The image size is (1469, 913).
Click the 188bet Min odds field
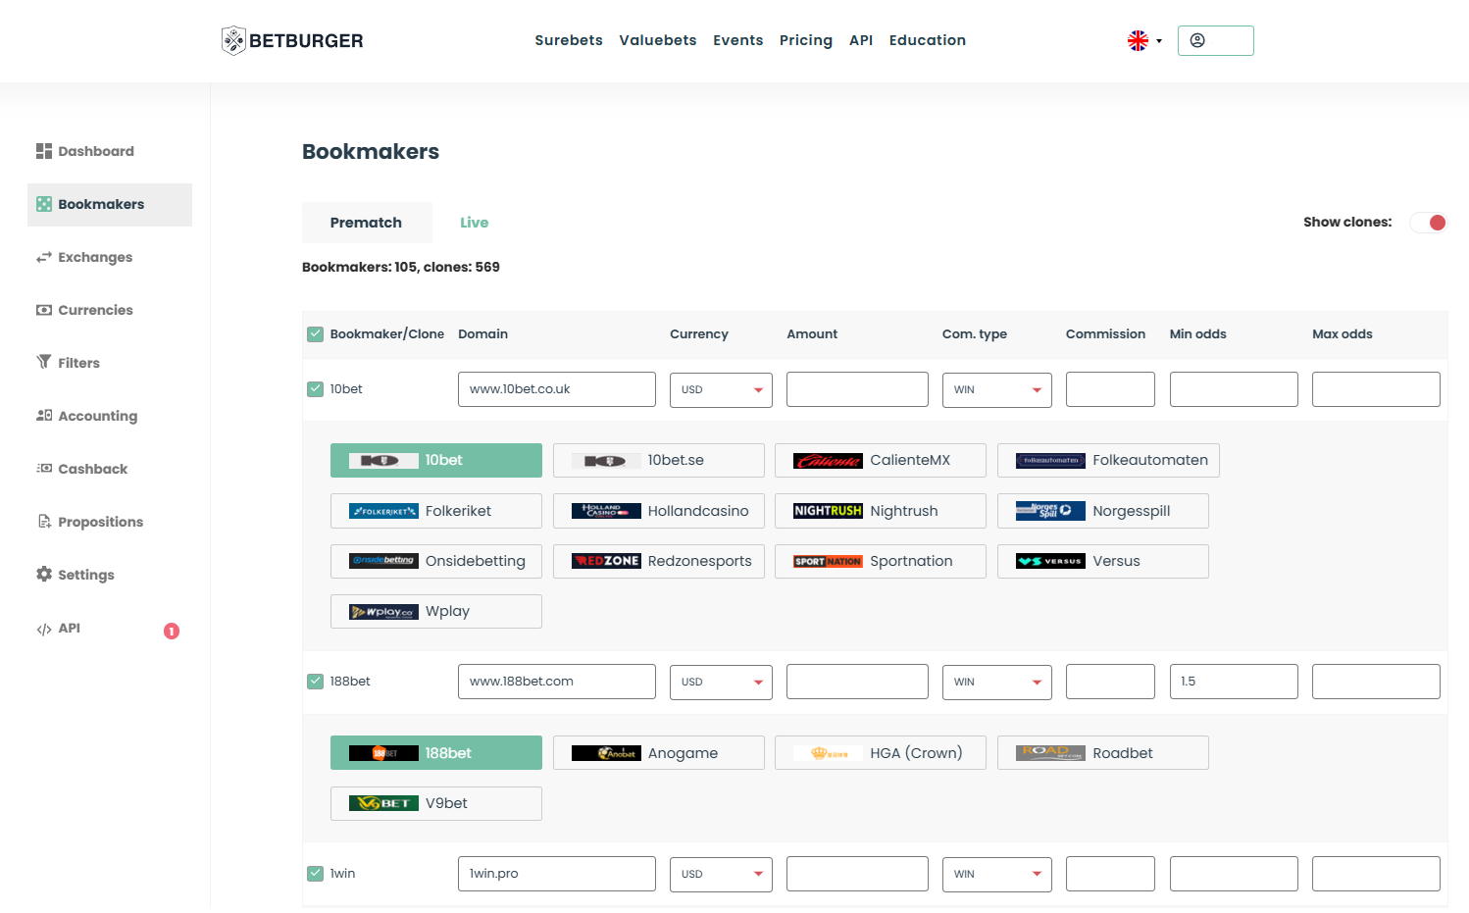(1234, 682)
